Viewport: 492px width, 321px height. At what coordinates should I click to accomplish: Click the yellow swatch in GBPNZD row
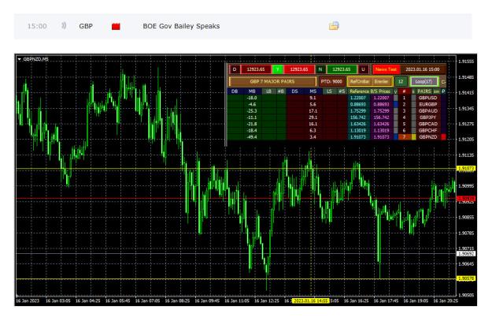(413, 137)
